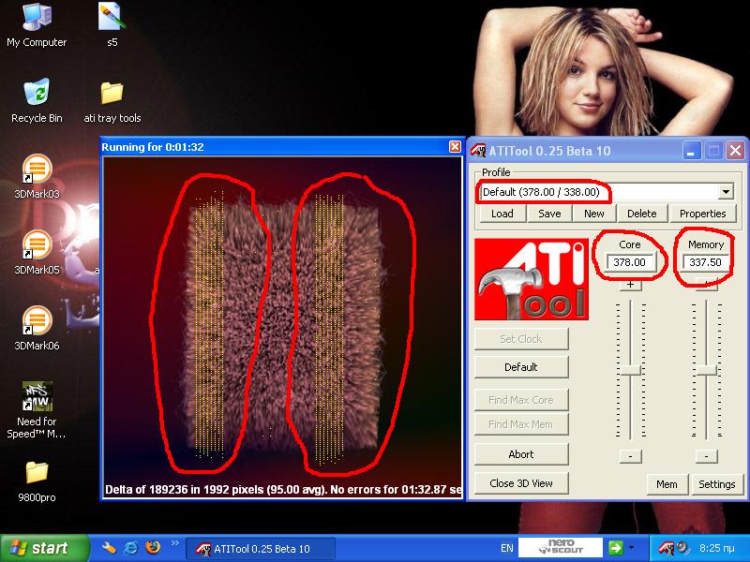Create a New profile

click(594, 214)
